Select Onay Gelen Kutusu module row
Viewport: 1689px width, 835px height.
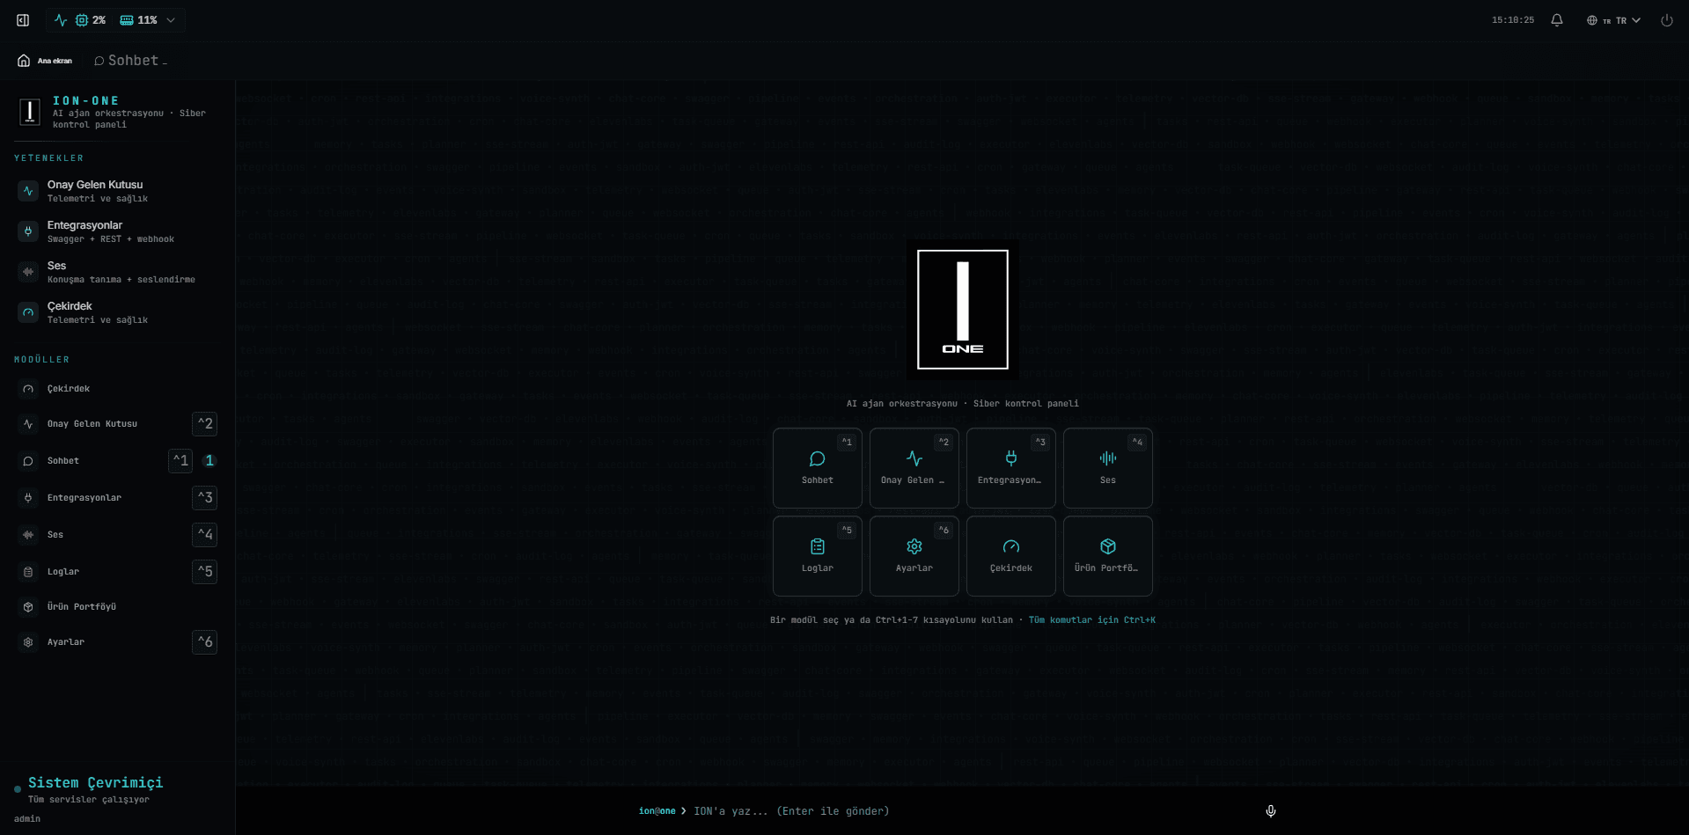[x=116, y=423]
